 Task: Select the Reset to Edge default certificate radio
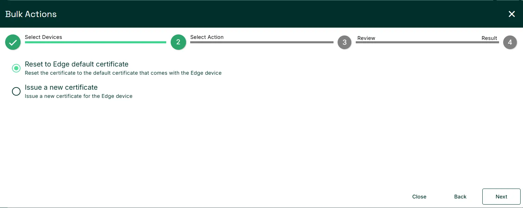pos(16,68)
